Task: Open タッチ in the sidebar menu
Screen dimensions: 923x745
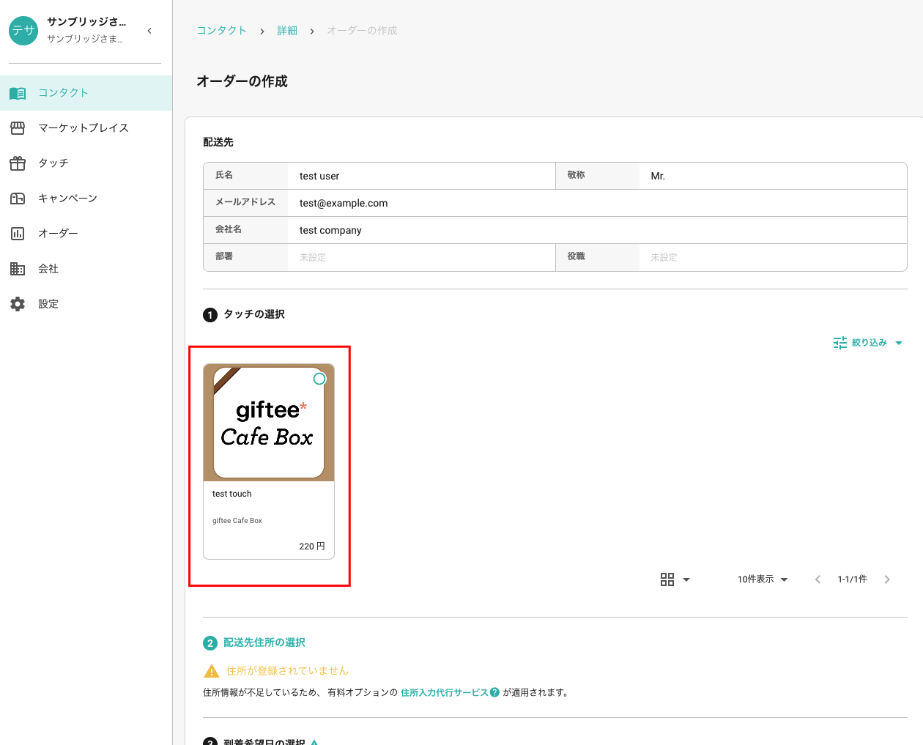Action: tap(86, 163)
